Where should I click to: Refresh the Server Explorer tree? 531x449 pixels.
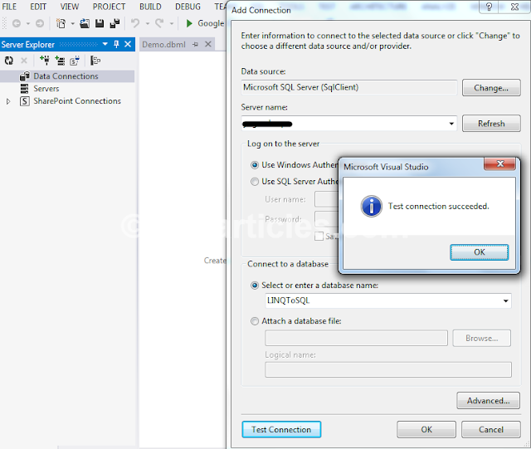[x=9, y=61]
